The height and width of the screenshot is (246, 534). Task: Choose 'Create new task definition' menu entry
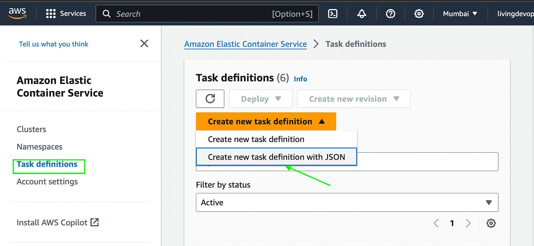[276, 139]
